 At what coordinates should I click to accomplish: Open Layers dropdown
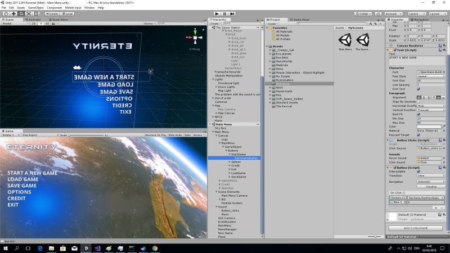tap(416, 13)
